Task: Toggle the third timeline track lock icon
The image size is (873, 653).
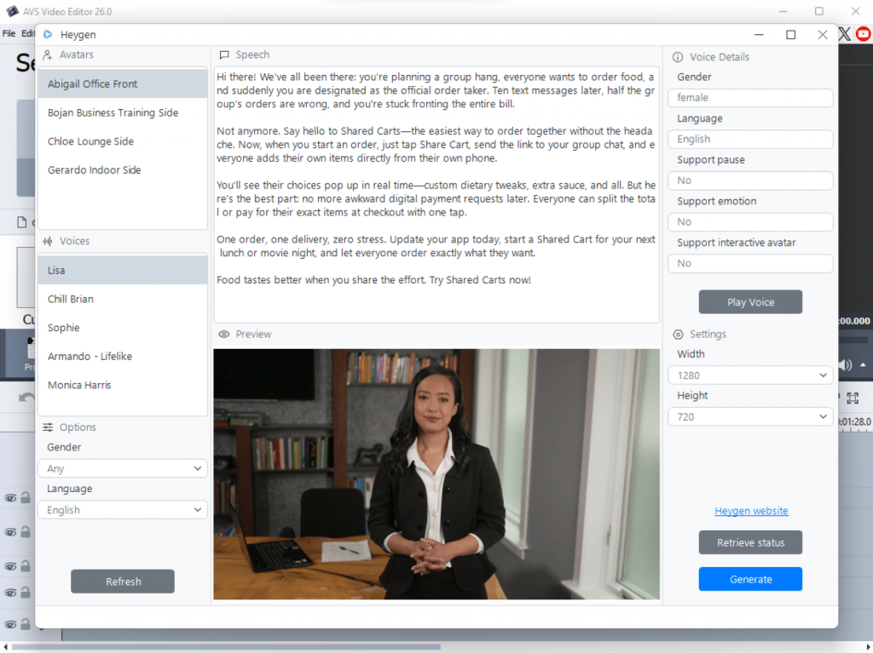Action: [x=26, y=565]
